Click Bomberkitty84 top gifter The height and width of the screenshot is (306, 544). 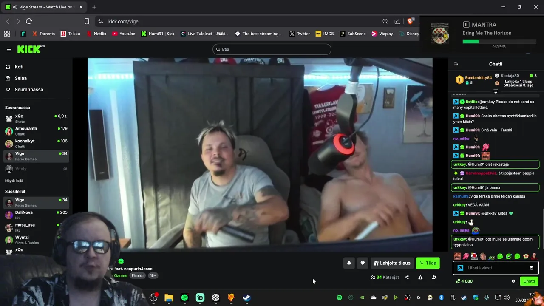click(478, 78)
